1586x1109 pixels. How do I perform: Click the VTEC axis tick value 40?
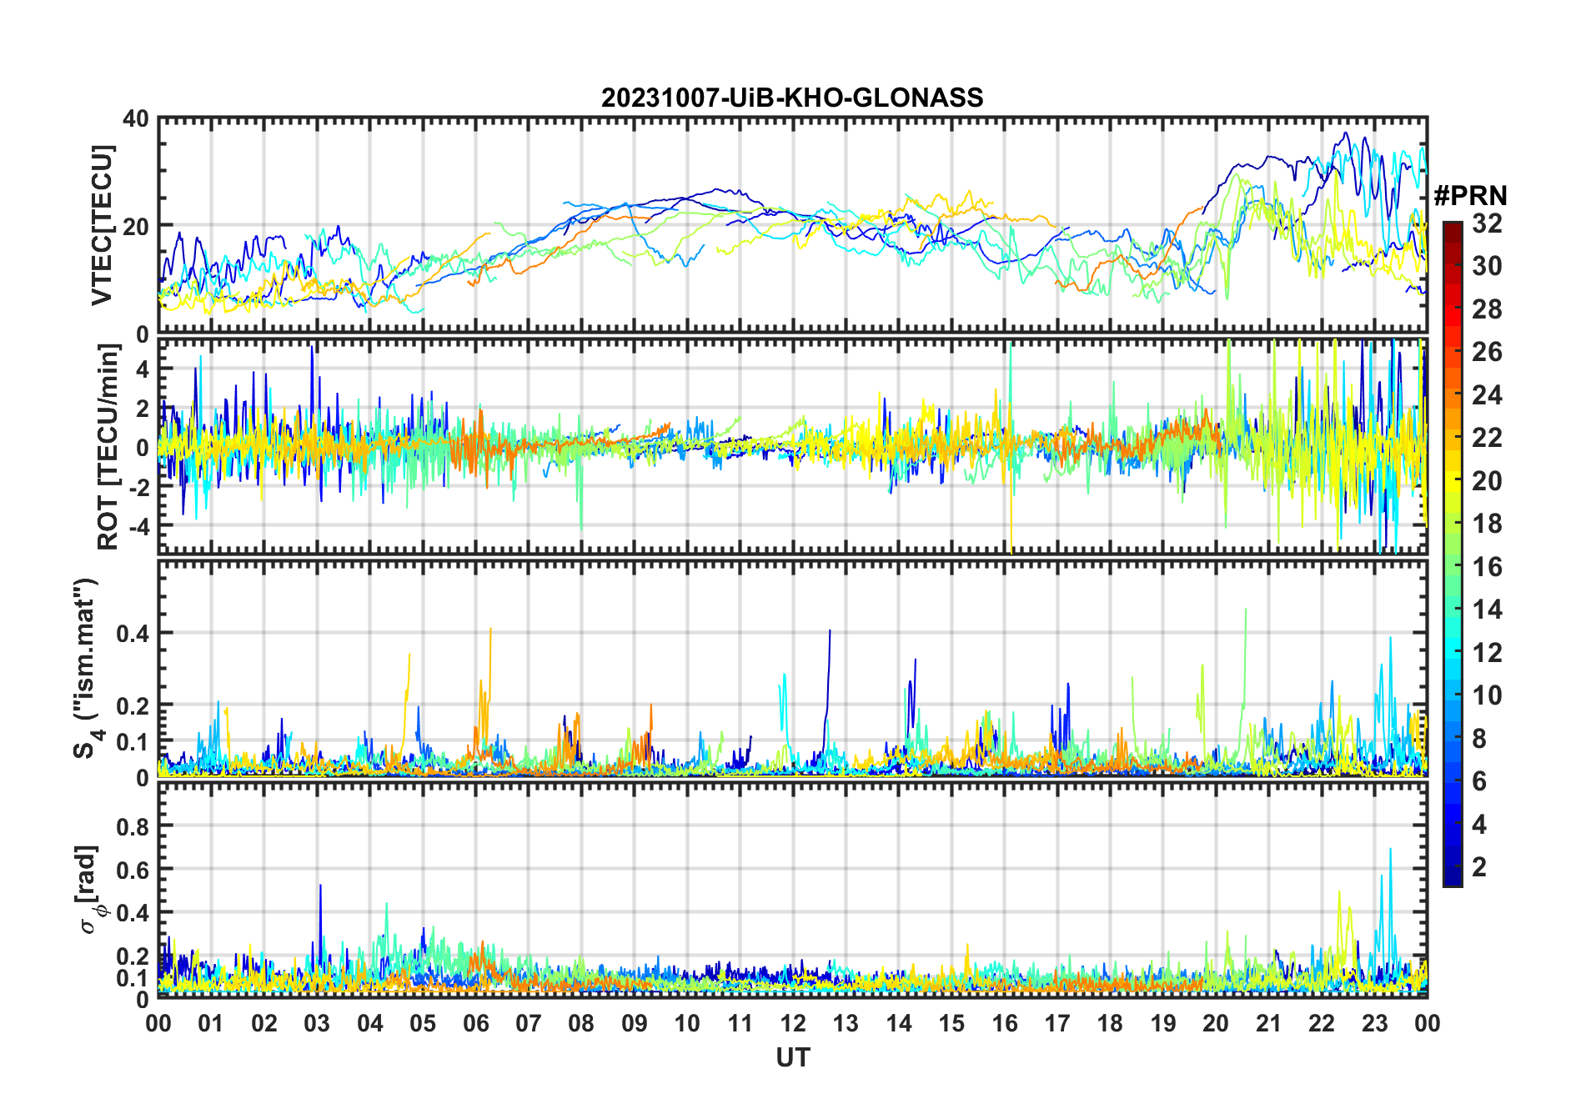(136, 119)
